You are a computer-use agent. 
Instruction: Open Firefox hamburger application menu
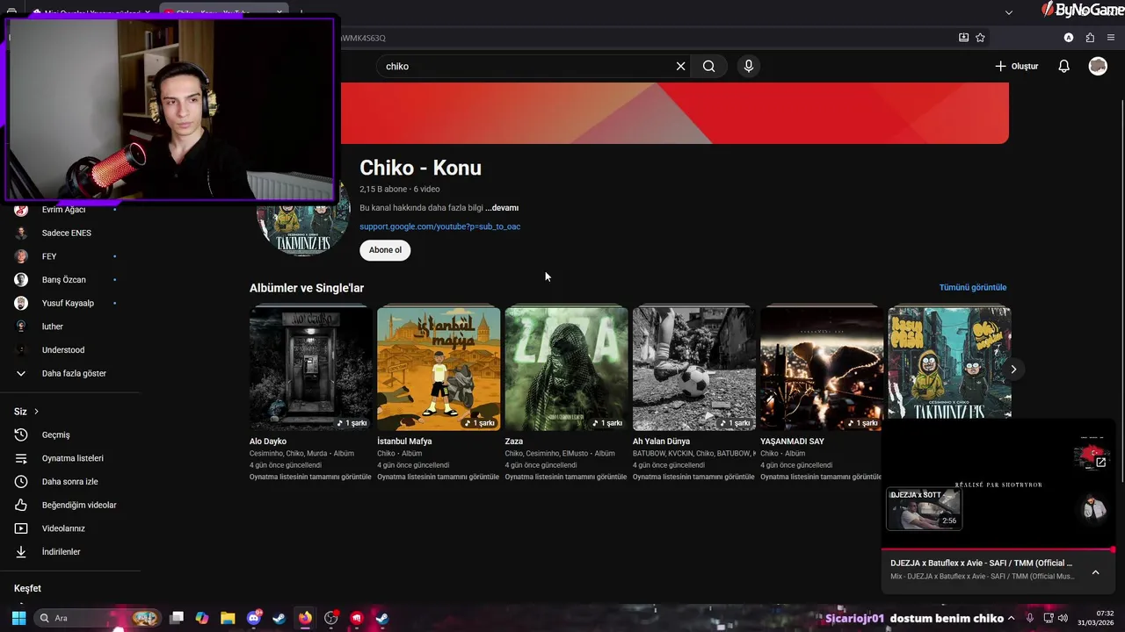click(x=1111, y=38)
